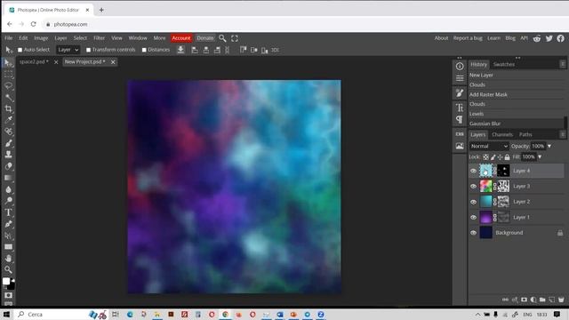569x320 pixels.
Task: Select the Crop tool
Action: click(x=8, y=108)
